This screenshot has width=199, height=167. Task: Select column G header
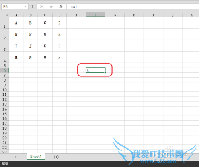115,15
